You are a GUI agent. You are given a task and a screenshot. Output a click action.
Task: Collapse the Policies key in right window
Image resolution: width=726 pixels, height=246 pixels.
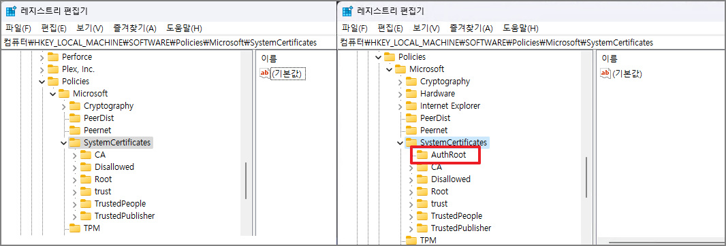point(379,57)
